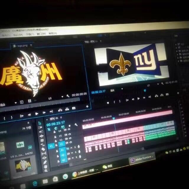
Task: Toggle V3 track output eye
Action: point(70,134)
